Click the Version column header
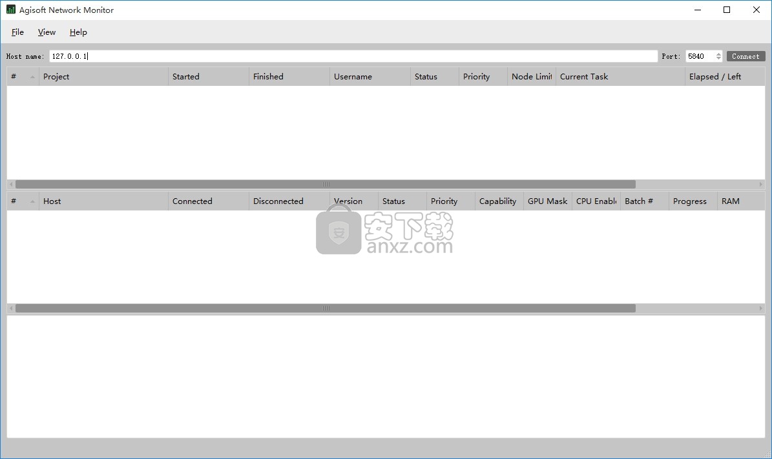Screen dimensions: 772x459 [x=354, y=201]
